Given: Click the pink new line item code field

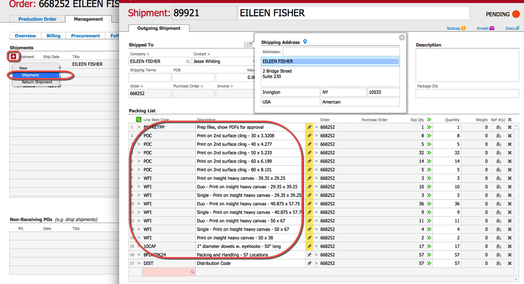Looking at the screenshot, I should pos(169,272).
